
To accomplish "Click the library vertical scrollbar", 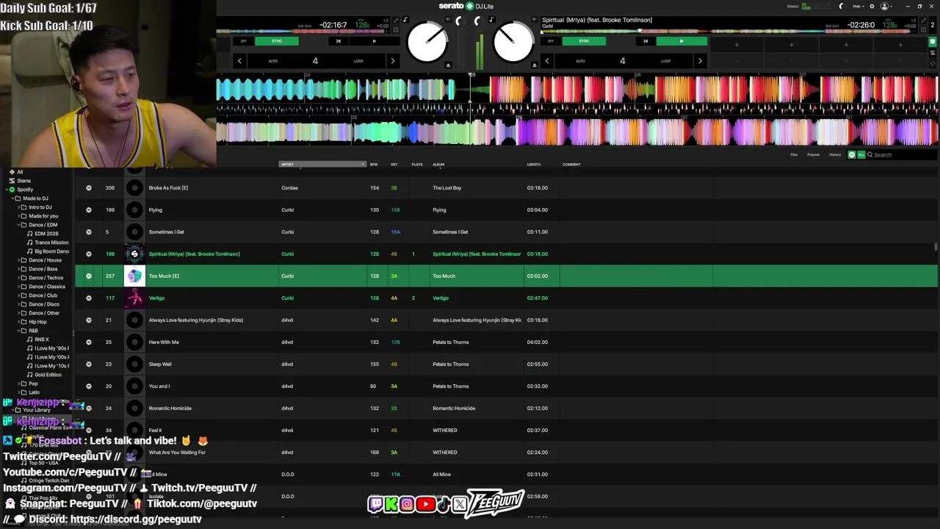I will tap(935, 247).
